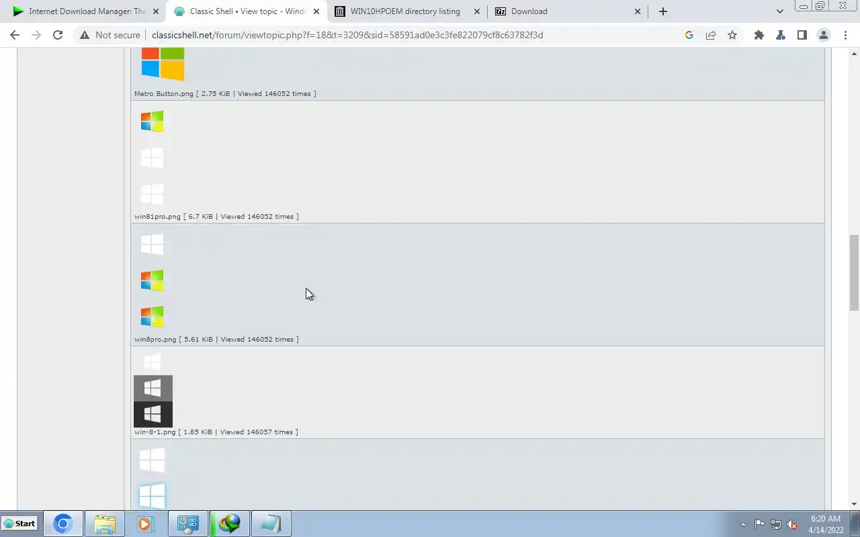The width and height of the screenshot is (860, 537).
Task: Close the Internet Download Manager tab
Action: [156, 11]
